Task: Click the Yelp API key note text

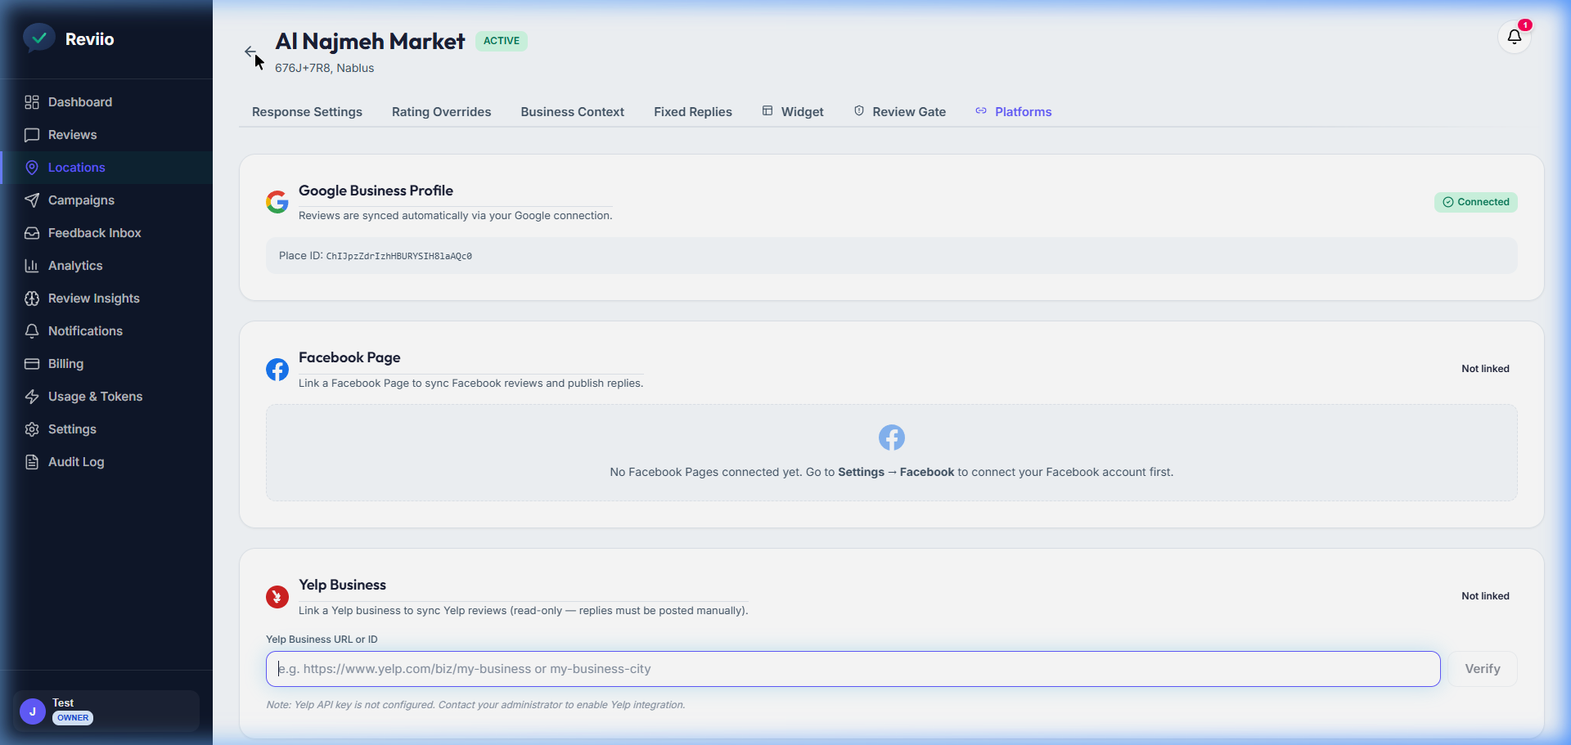Action: [x=475, y=705]
